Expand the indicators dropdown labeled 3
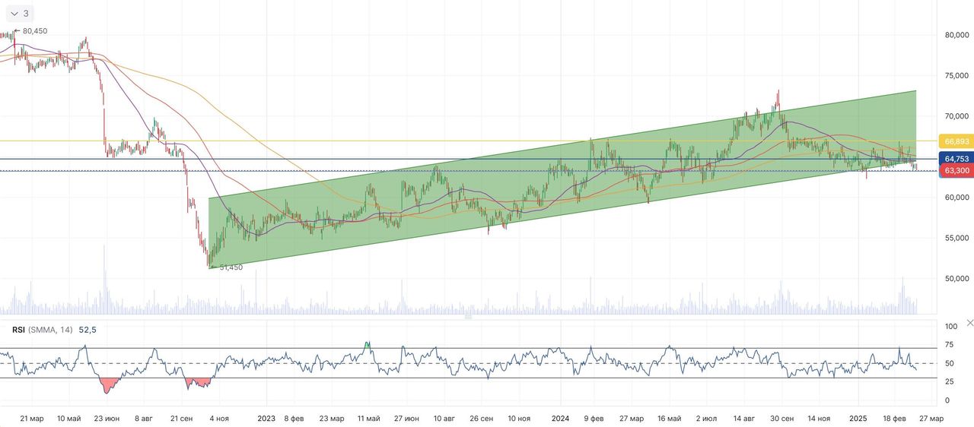The height and width of the screenshot is (427, 974). [18, 14]
